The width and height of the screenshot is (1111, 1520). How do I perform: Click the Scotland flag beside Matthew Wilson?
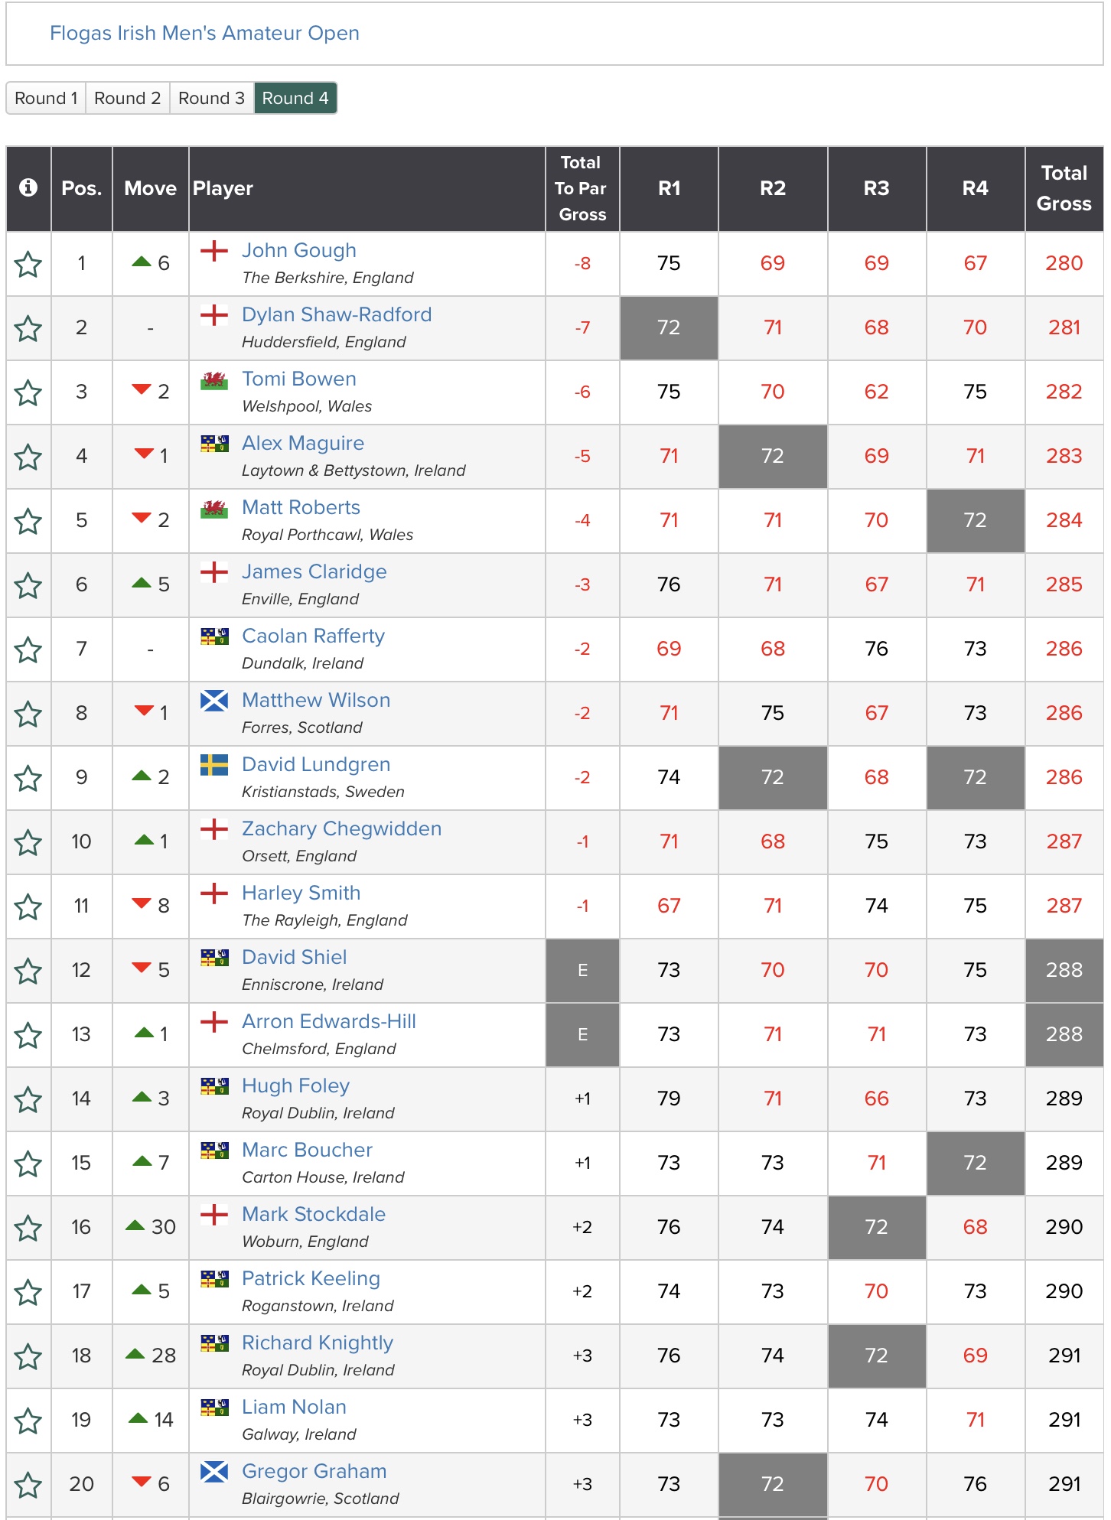[x=214, y=701]
